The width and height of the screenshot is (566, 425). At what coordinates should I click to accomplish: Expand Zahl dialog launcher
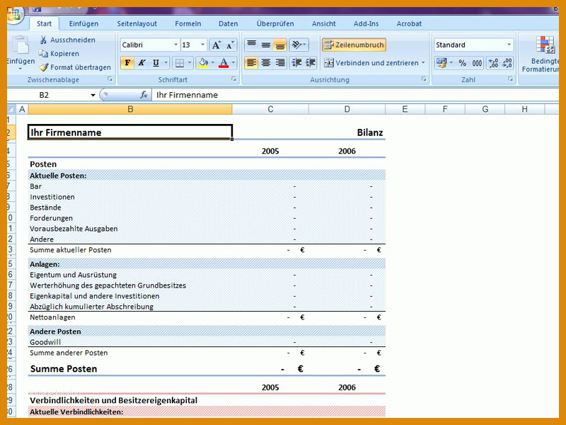510,79
